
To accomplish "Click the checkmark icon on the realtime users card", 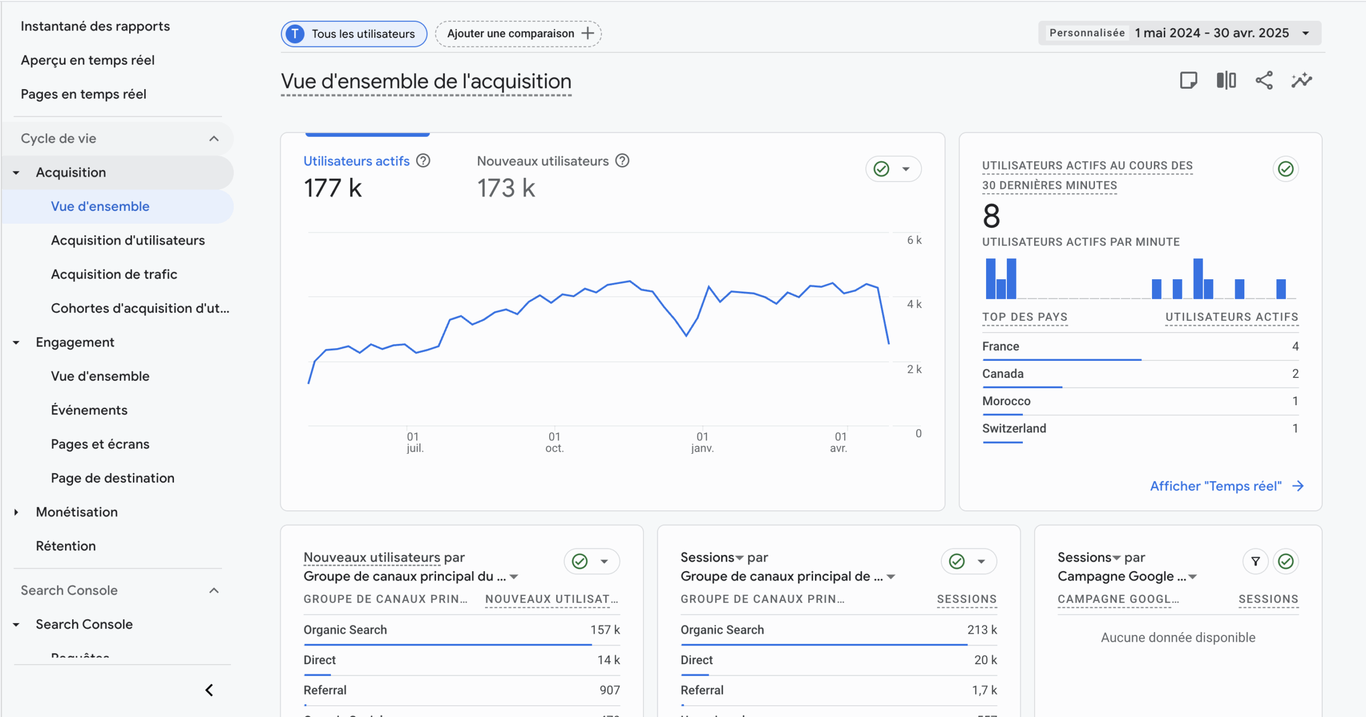I will click(x=1286, y=169).
